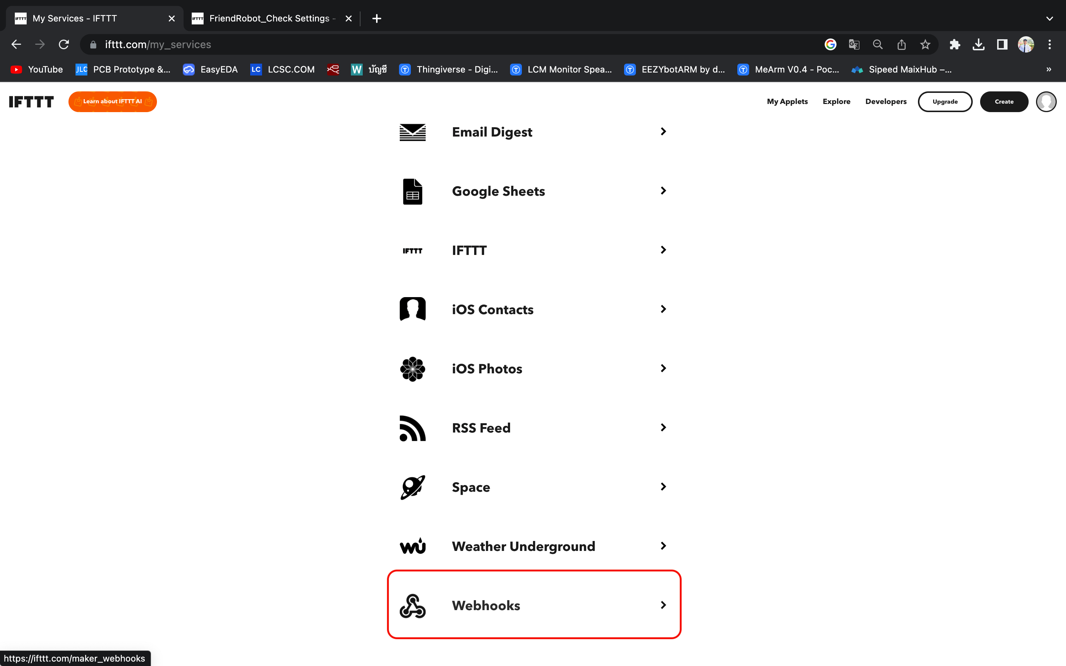Open the YouTube bookmark
Screen dimensions: 1066x666
pyautogui.click(x=37, y=70)
